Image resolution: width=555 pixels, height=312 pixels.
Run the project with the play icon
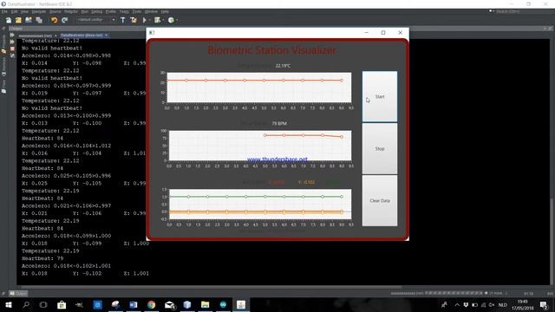145,20
